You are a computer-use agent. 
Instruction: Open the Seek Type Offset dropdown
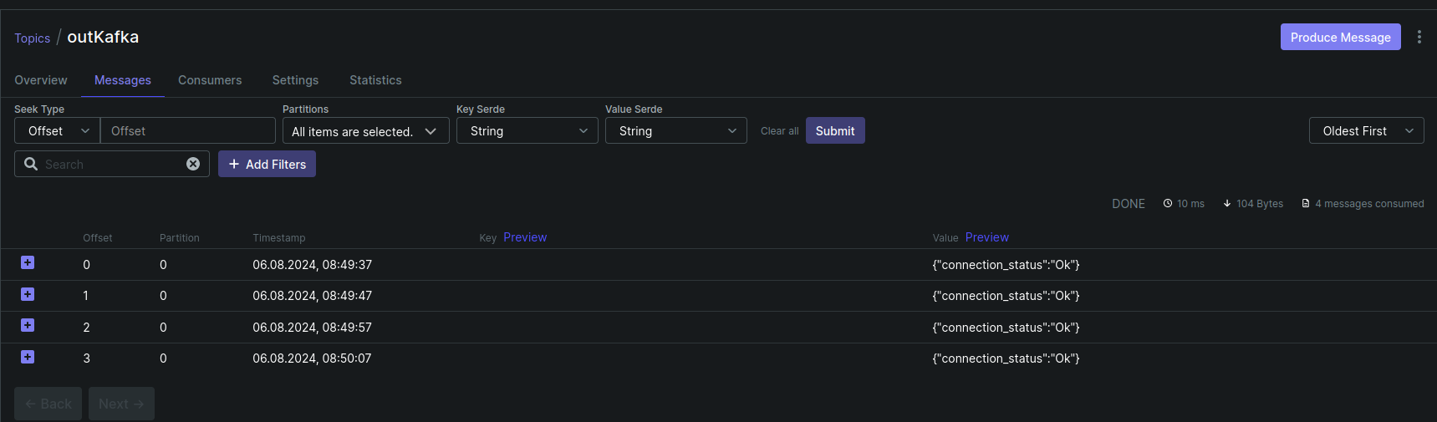click(57, 131)
